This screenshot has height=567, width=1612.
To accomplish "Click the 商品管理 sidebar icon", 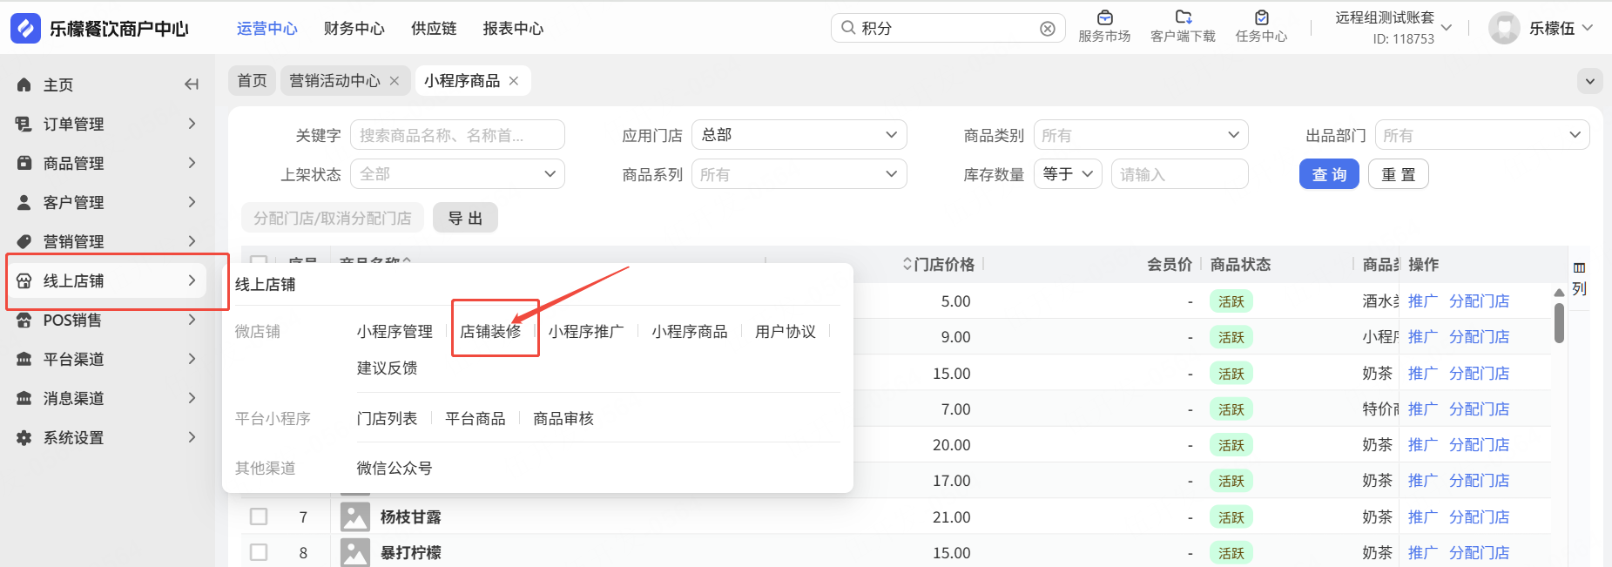I will pos(24,163).
